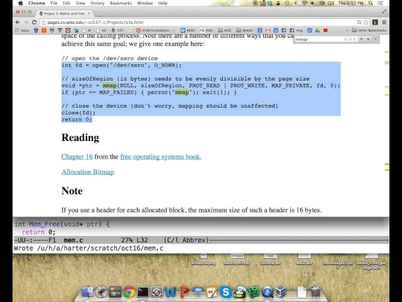Open the QuickTime Player dock icon
Image resolution: width=402 pixels, height=302 pixels.
[267, 292]
